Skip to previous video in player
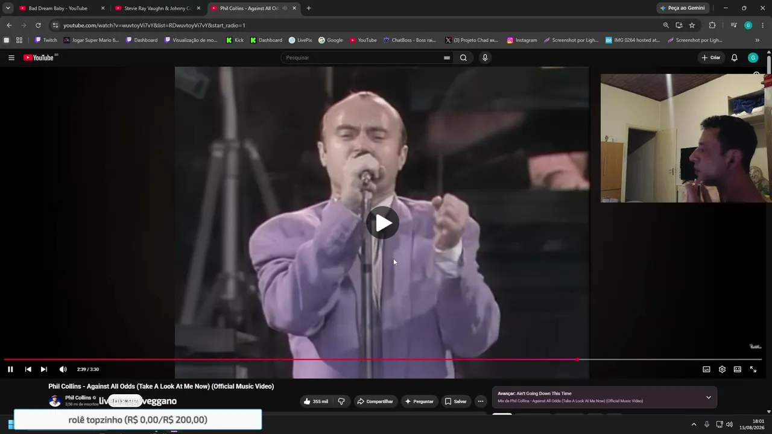772x434 pixels. coord(28,370)
